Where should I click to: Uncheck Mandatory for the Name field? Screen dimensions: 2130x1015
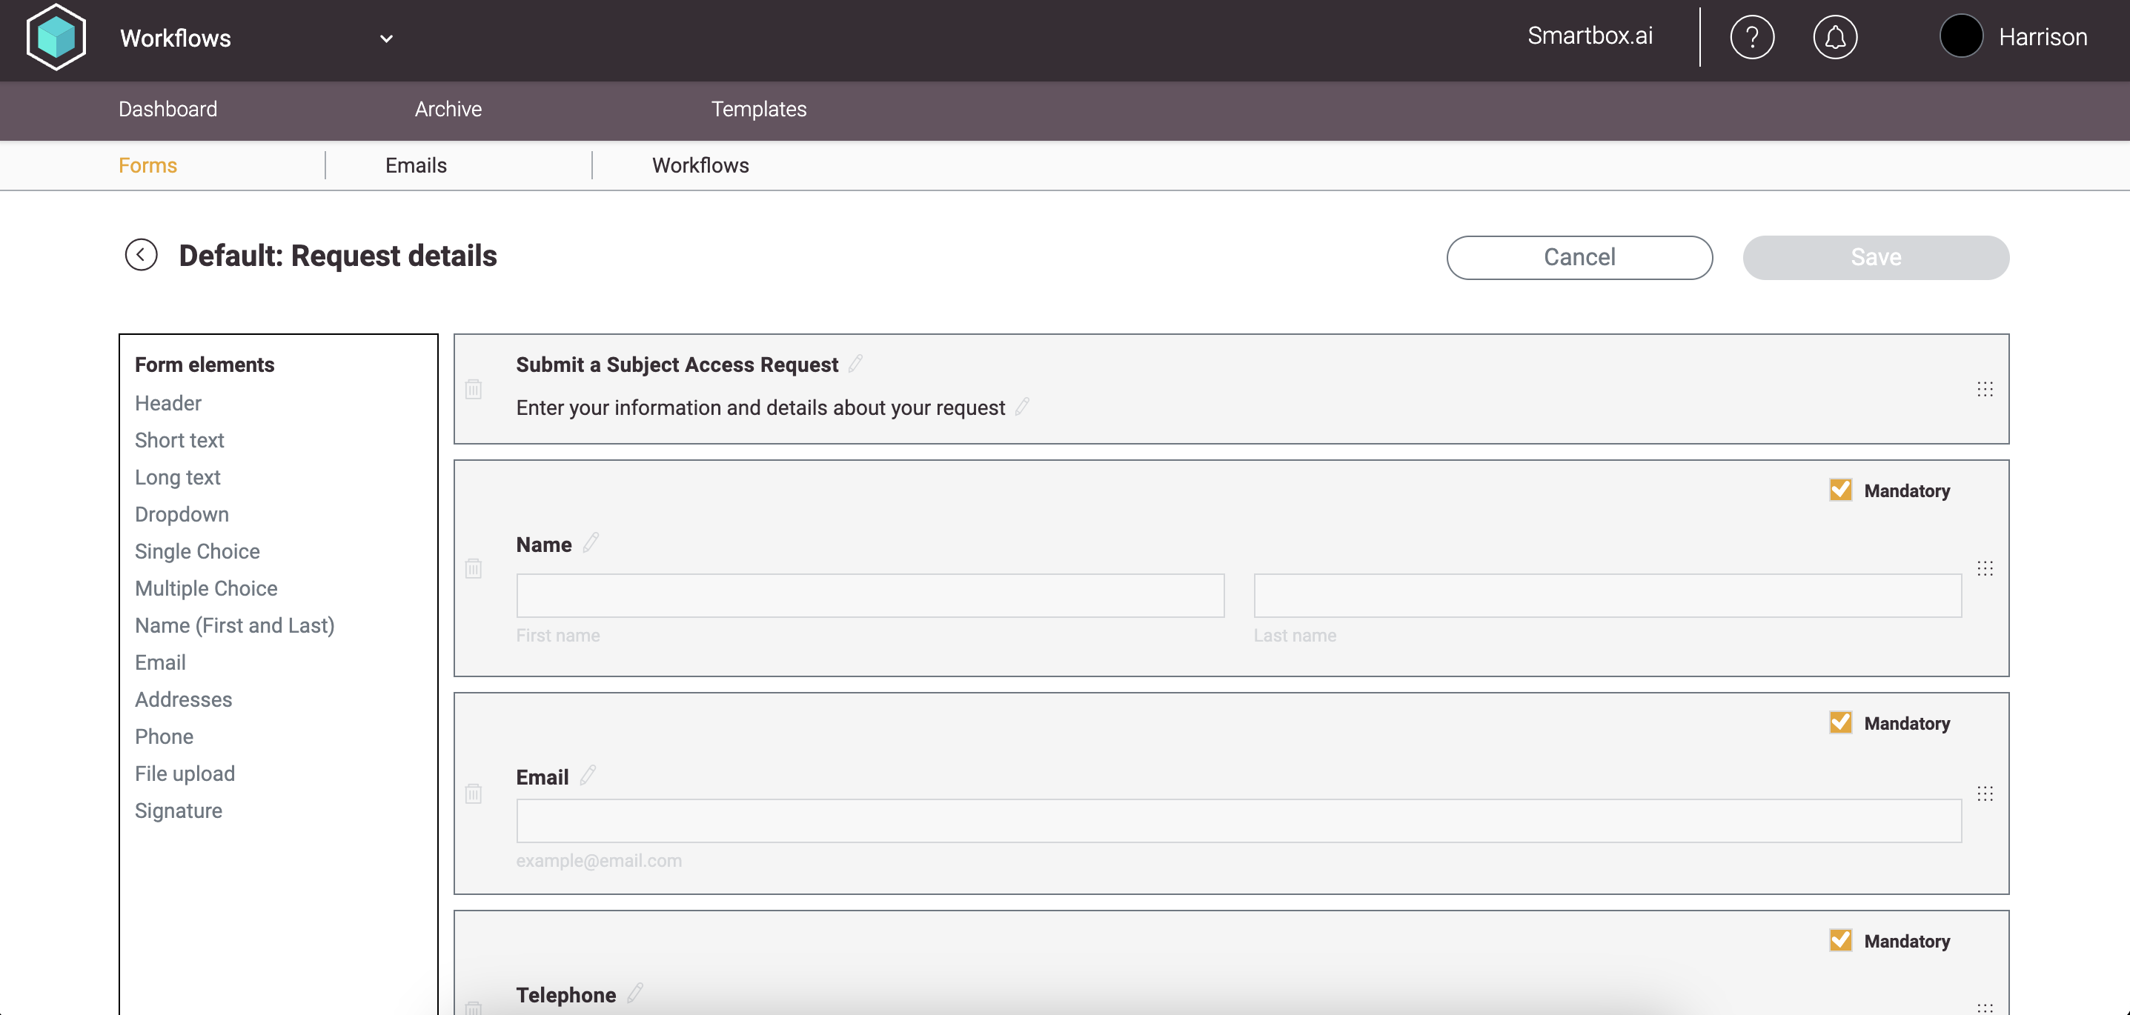[x=1839, y=490]
